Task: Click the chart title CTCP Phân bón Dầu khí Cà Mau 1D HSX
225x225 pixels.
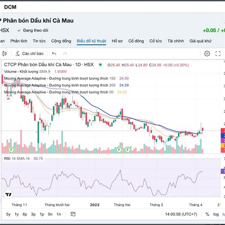Action: tap(49, 65)
